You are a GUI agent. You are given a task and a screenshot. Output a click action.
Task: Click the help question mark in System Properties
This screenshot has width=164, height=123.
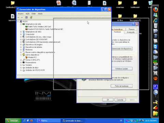133,24
